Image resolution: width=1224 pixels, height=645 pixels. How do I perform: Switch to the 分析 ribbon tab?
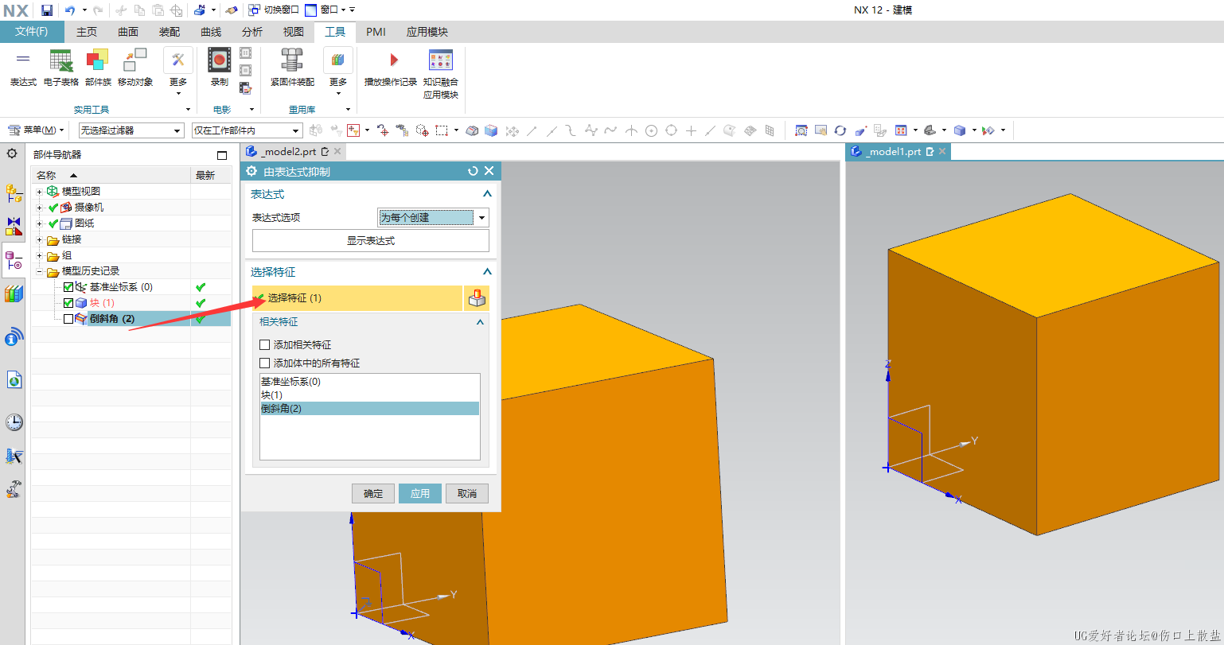click(252, 32)
